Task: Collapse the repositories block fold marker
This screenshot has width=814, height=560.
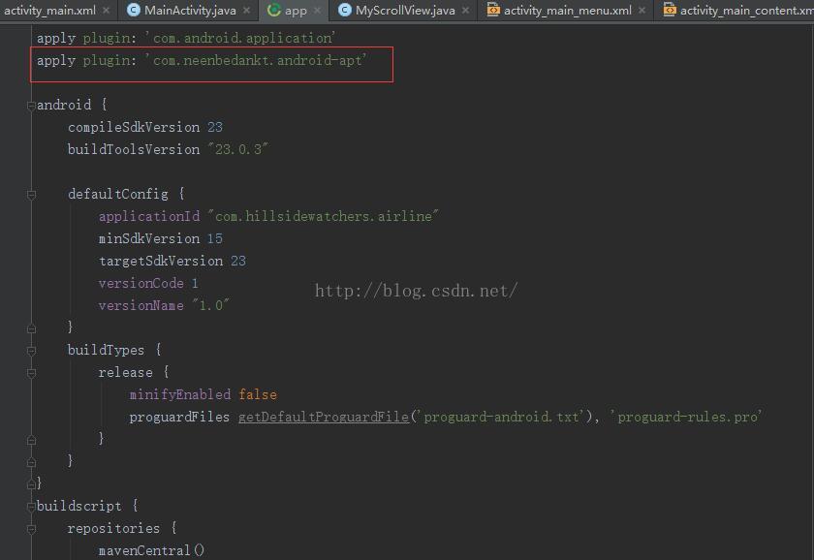Action: (x=31, y=529)
